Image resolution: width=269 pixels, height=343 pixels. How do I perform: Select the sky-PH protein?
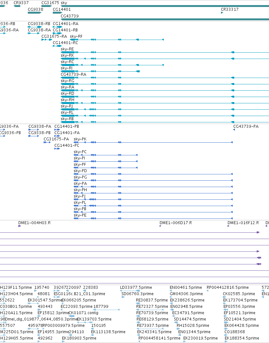(80, 190)
